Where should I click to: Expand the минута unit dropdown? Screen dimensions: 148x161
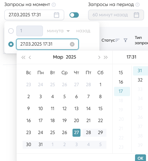[x=58, y=31]
